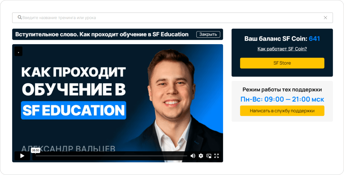Viewport: 344px width, 175px height.
Task: Click the 06:50 time tooltip
Action: (35, 150)
